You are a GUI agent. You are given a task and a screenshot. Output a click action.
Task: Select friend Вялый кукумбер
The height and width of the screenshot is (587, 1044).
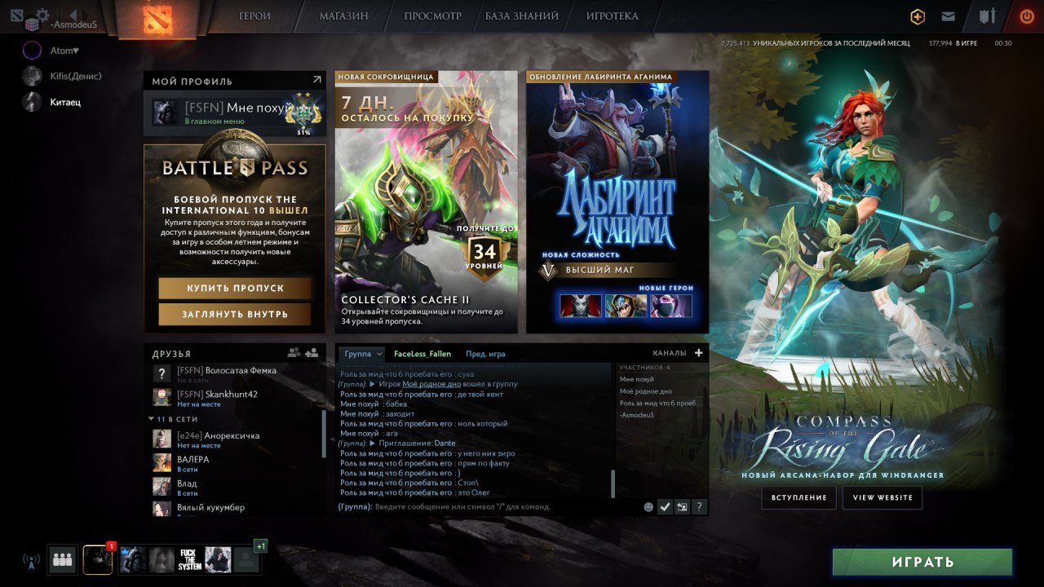[235, 510]
